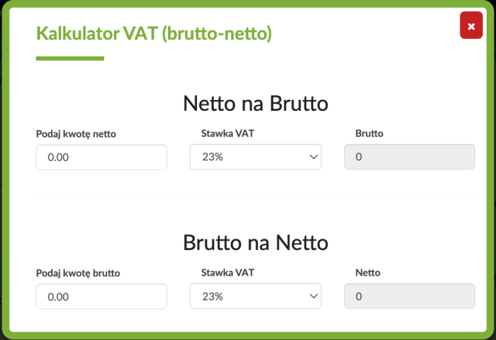Image resolution: width=496 pixels, height=340 pixels.
Task: Click the horizontal divider between the two calculators
Action: pyautogui.click(x=256, y=197)
